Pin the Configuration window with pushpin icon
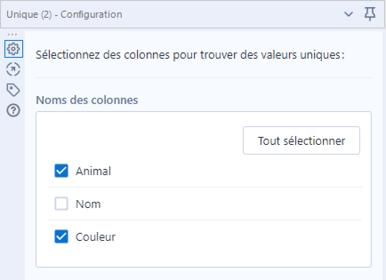The height and width of the screenshot is (280, 386). pyautogui.click(x=370, y=14)
